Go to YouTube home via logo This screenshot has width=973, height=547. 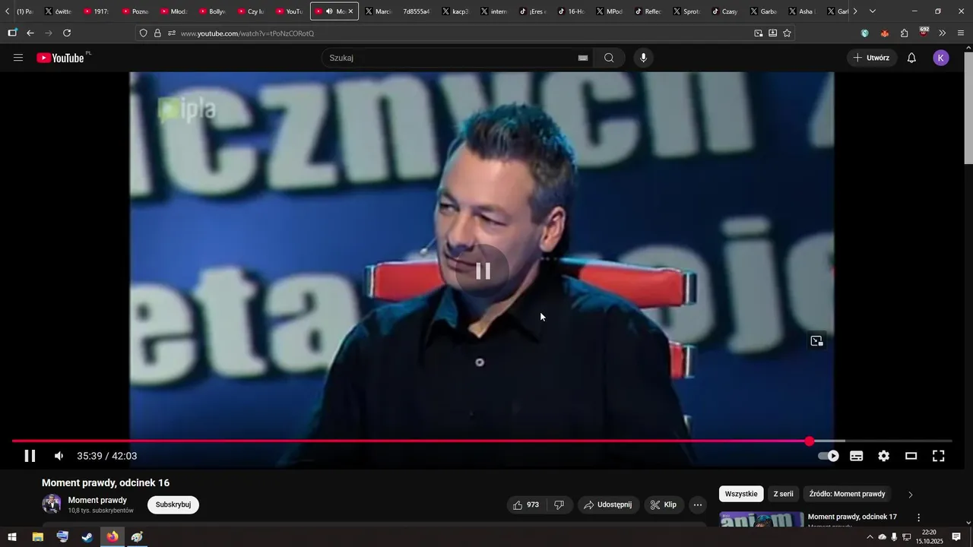(x=61, y=58)
